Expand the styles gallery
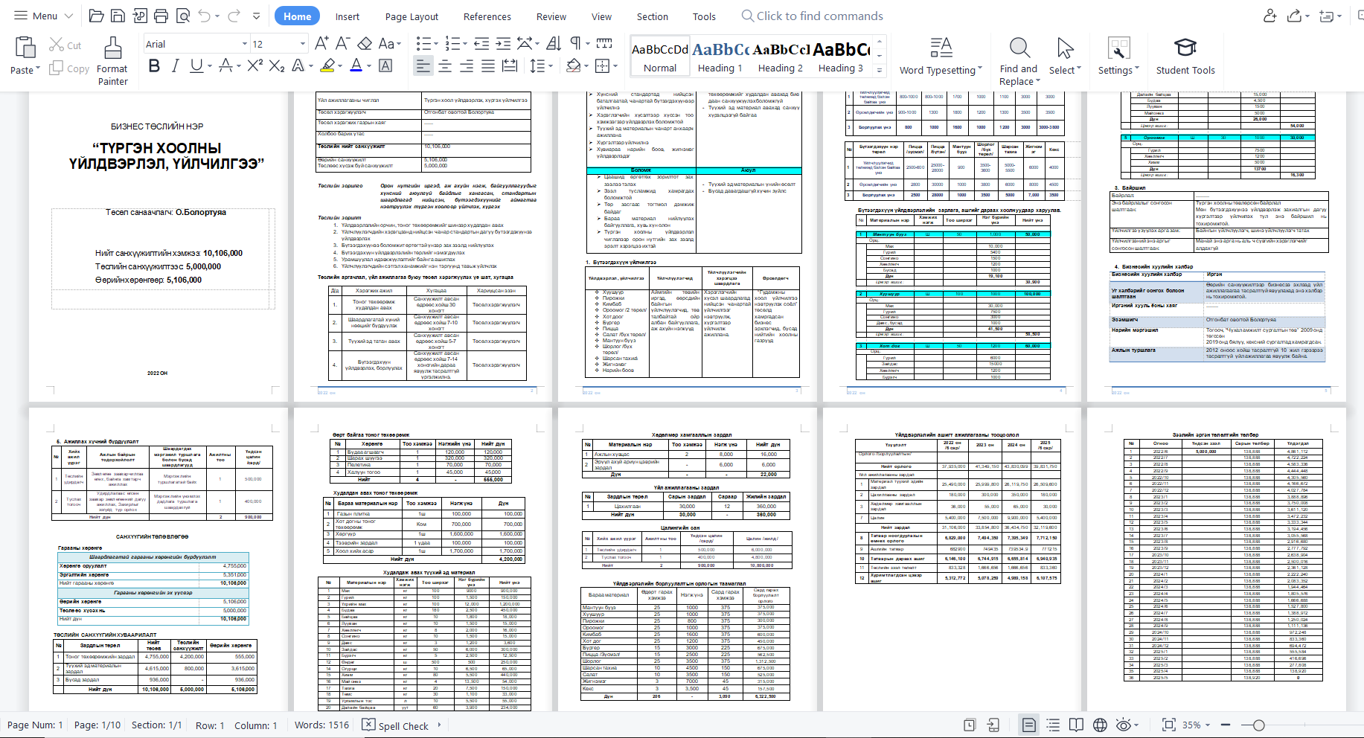 tap(880, 71)
